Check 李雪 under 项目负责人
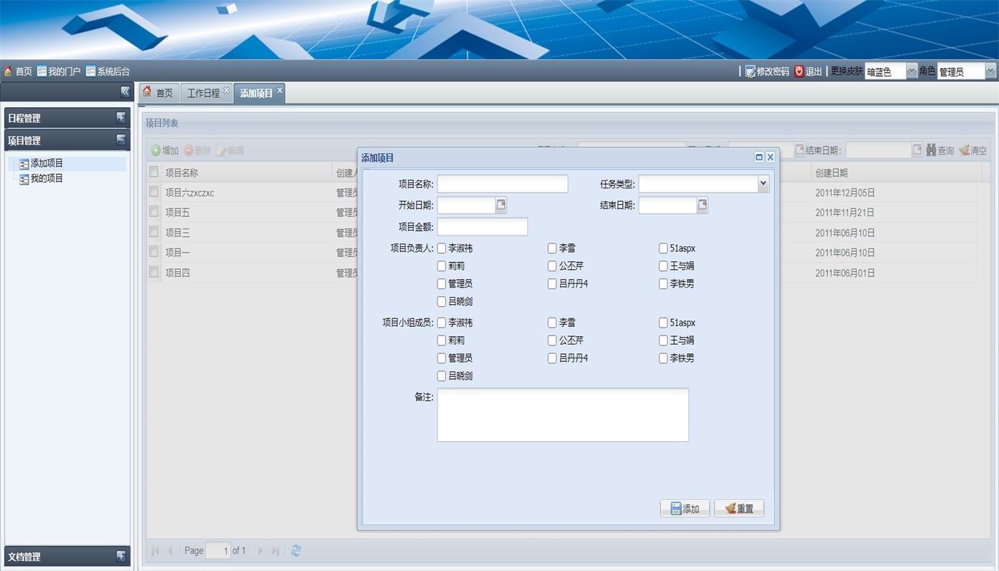The width and height of the screenshot is (999, 571). tap(552, 248)
